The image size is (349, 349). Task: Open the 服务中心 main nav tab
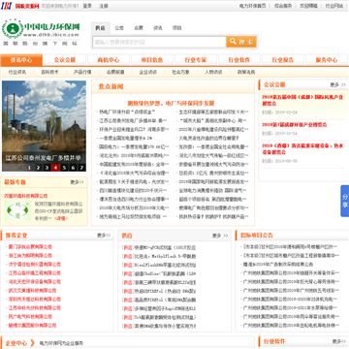327,60
